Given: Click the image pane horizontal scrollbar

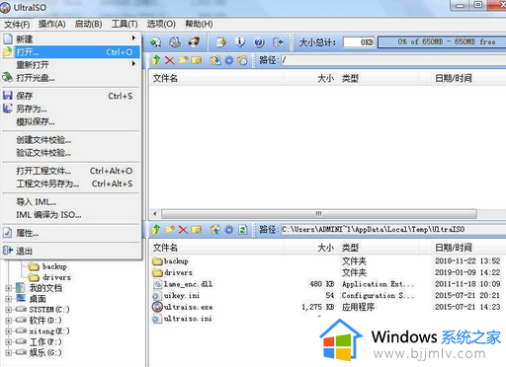Looking at the screenshot, I should [x=318, y=214].
